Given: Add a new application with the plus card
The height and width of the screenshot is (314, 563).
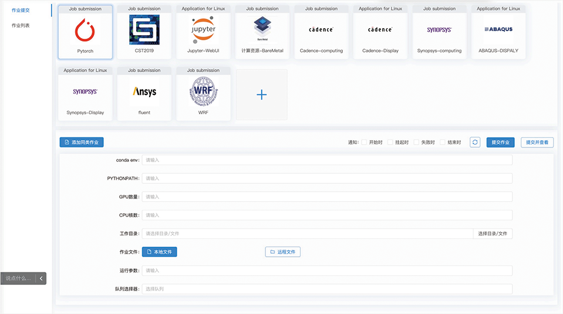Looking at the screenshot, I should tap(262, 95).
